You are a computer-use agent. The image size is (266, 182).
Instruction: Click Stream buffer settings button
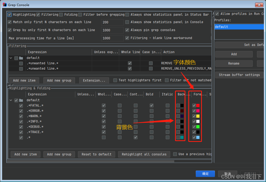(239, 75)
